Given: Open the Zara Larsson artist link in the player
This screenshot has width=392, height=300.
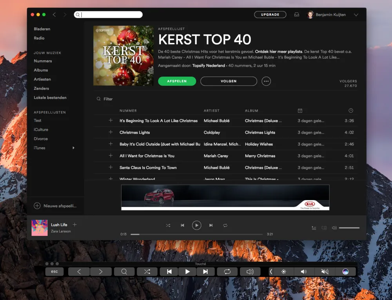Looking at the screenshot, I should 61,231.
